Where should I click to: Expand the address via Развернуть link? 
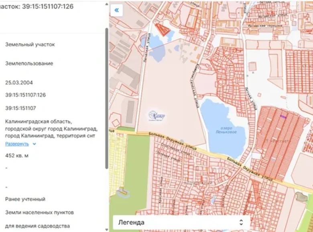pos(17,144)
